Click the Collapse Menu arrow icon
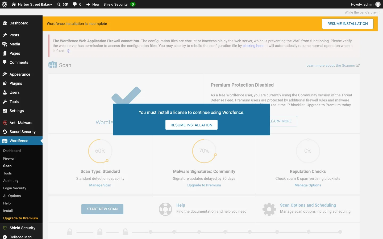The height and width of the screenshot is (239, 383). (5, 237)
